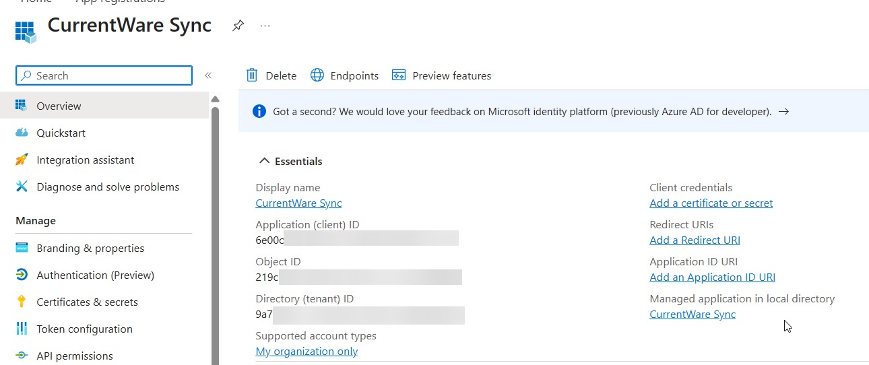Screen dimensions: 869x365
Task: Launch the Integration assistant rocket icon
Action: point(22,160)
